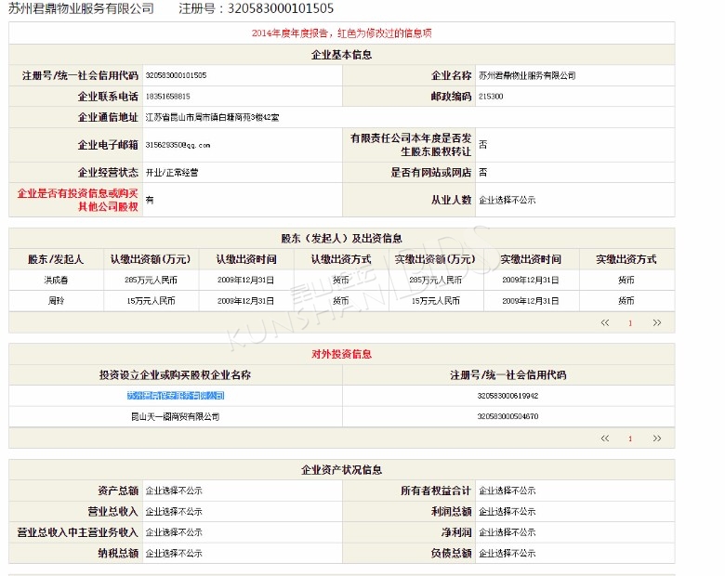Click 周玲's 认缴出资额 15万元人民币
Image resolution: width=725 pixels, height=576 pixels.
pyautogui.click(x=152, y=301)
